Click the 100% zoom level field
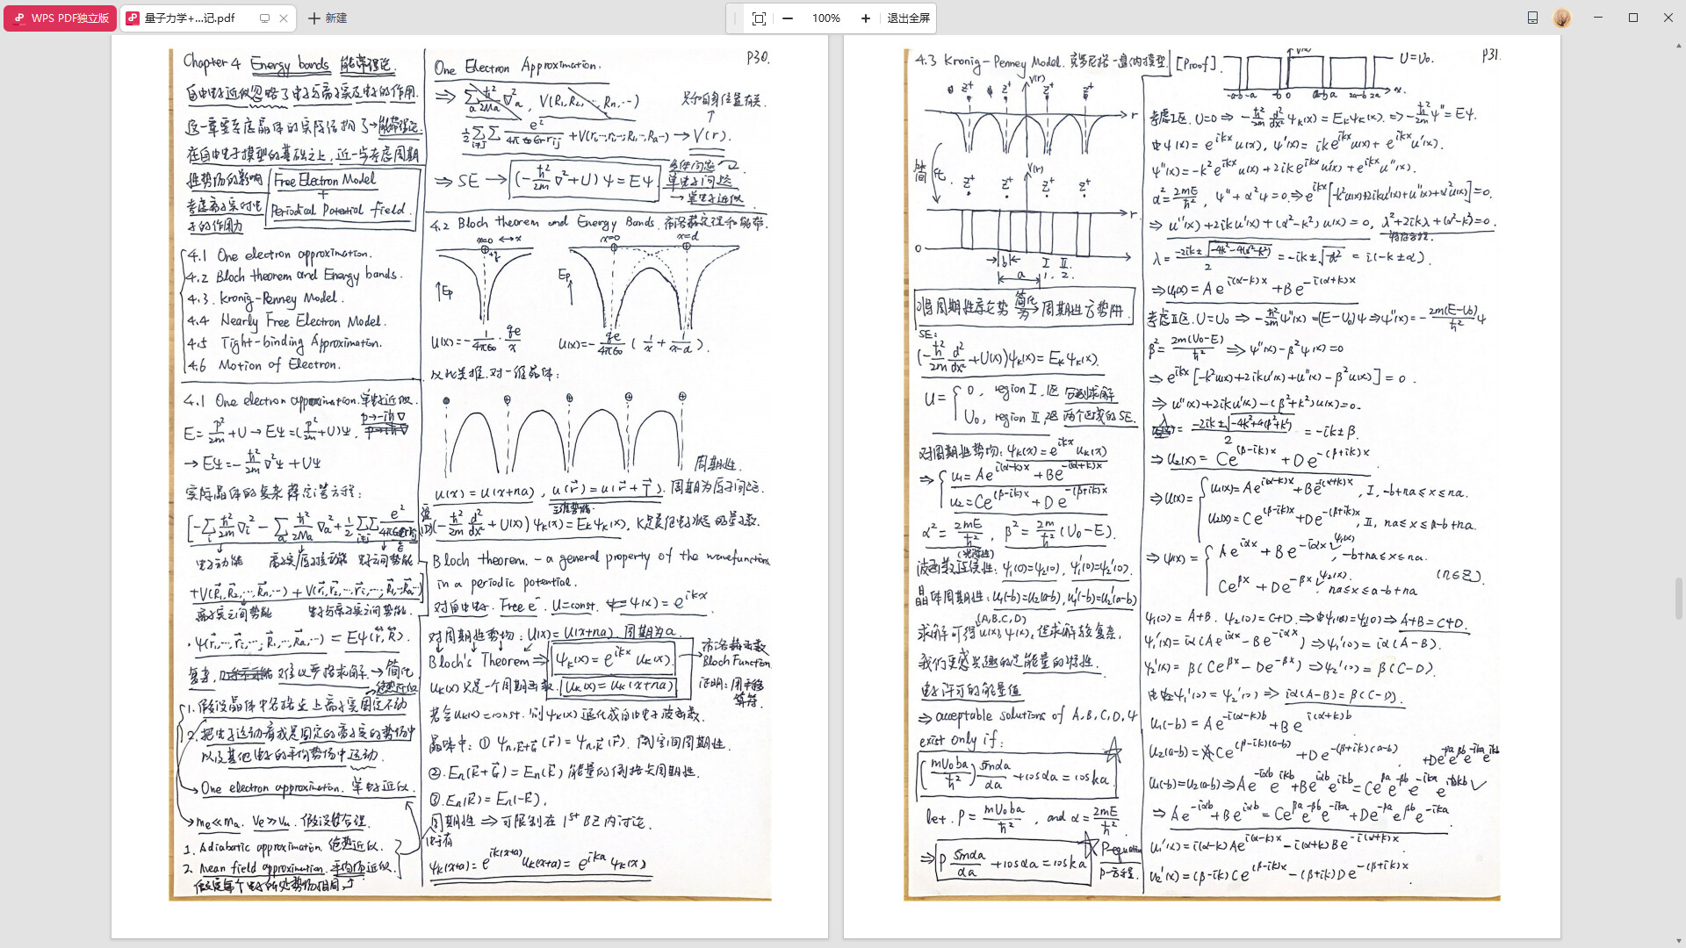 pos(825,18)
